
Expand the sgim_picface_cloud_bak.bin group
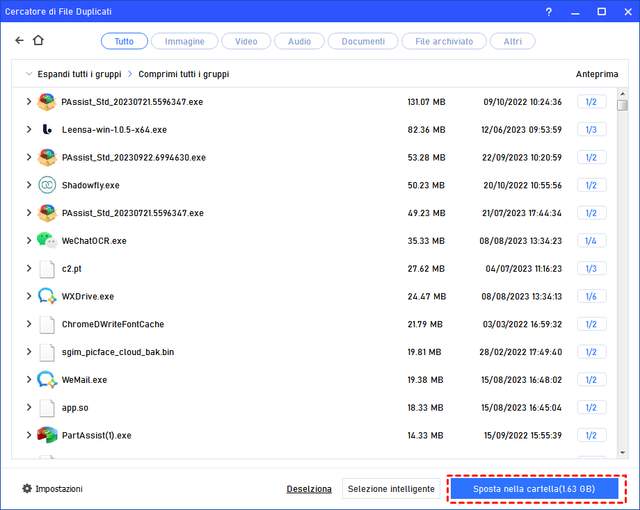click(29, 352)
